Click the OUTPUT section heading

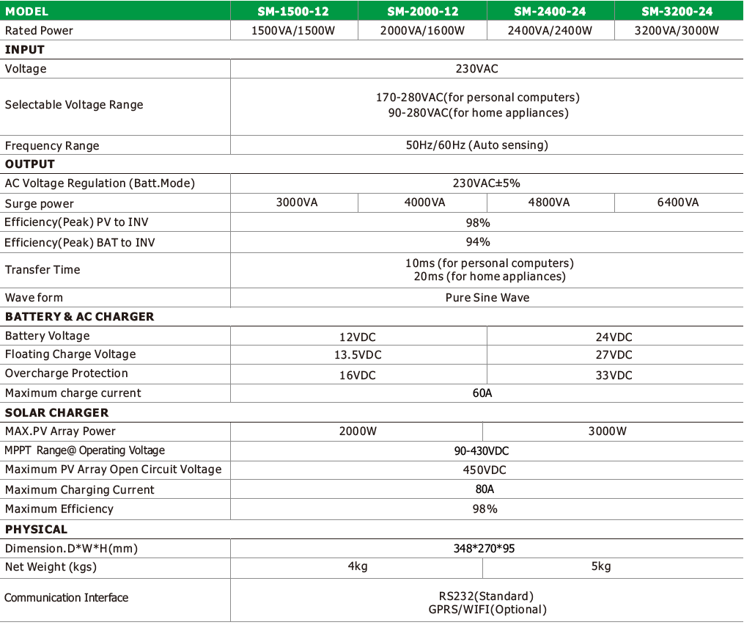[30, 164]
